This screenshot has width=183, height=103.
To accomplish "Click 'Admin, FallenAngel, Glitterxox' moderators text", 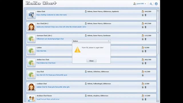I will tap(99, 84).
